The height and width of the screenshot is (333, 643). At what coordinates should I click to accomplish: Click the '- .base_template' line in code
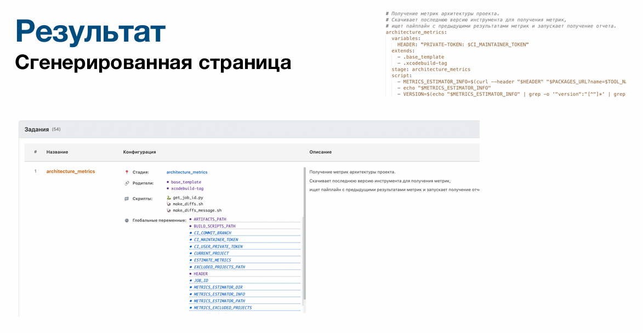point(421,57)
